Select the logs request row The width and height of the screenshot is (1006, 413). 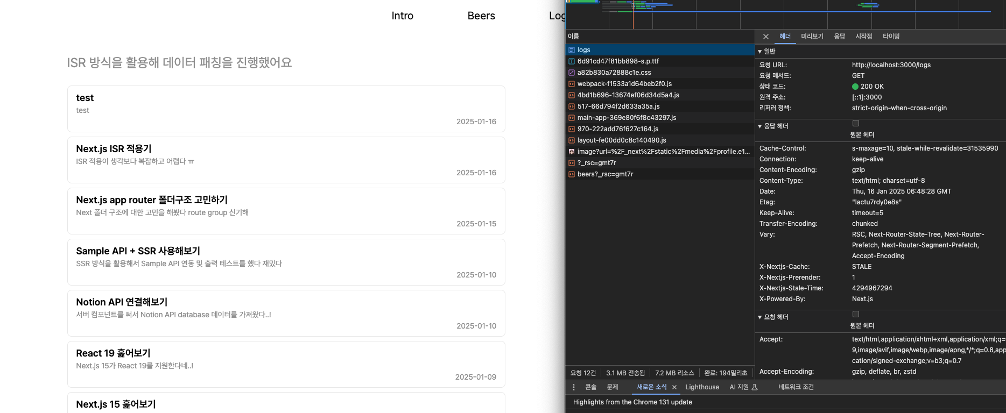660,50
